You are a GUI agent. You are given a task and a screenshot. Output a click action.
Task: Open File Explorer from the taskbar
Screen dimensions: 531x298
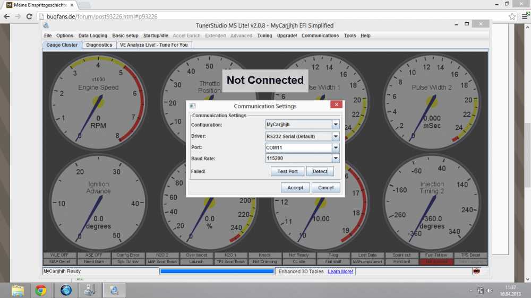(x=18, y=290)
